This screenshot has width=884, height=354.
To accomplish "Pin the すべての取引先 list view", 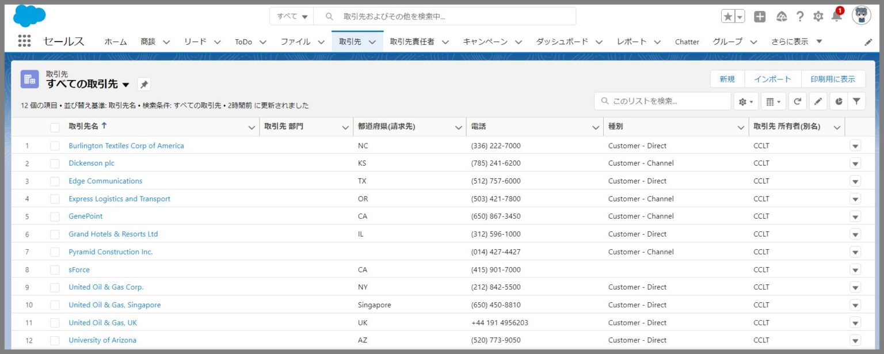I will point(144,84).
